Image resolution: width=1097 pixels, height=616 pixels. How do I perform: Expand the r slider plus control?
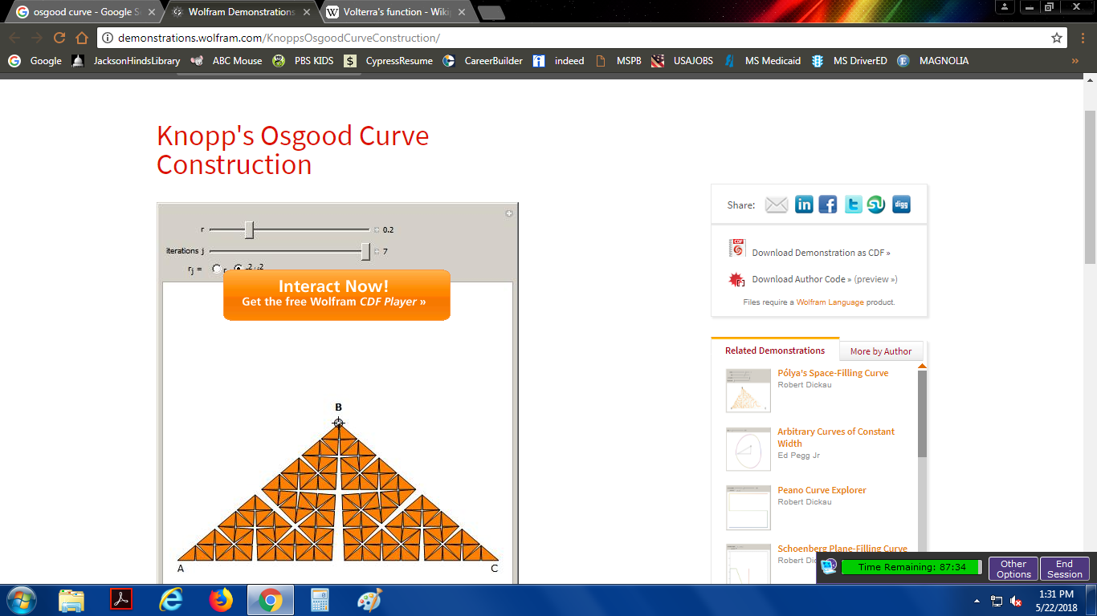tap(377, 230)
